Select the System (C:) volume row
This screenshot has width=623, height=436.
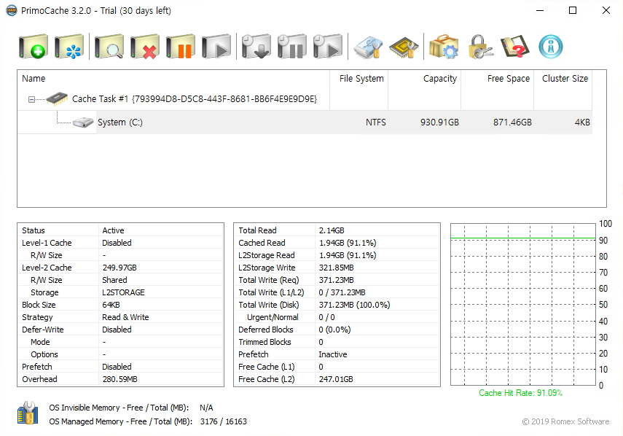[305, 122]
